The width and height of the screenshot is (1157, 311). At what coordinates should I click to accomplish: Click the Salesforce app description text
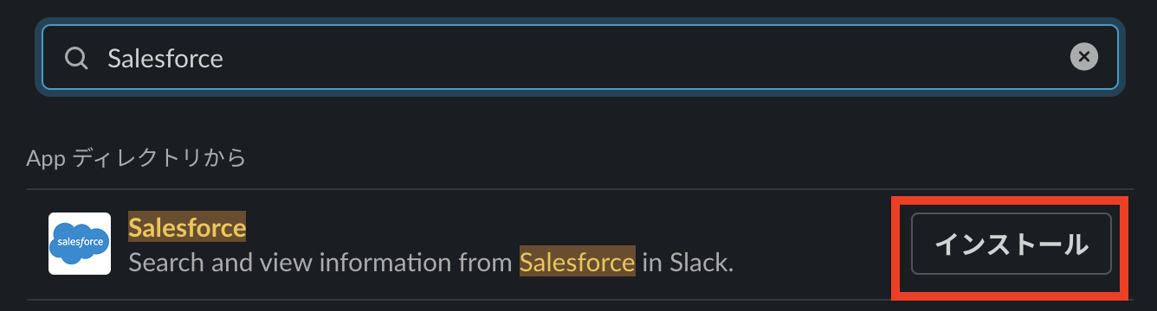(x=431, y=262)
